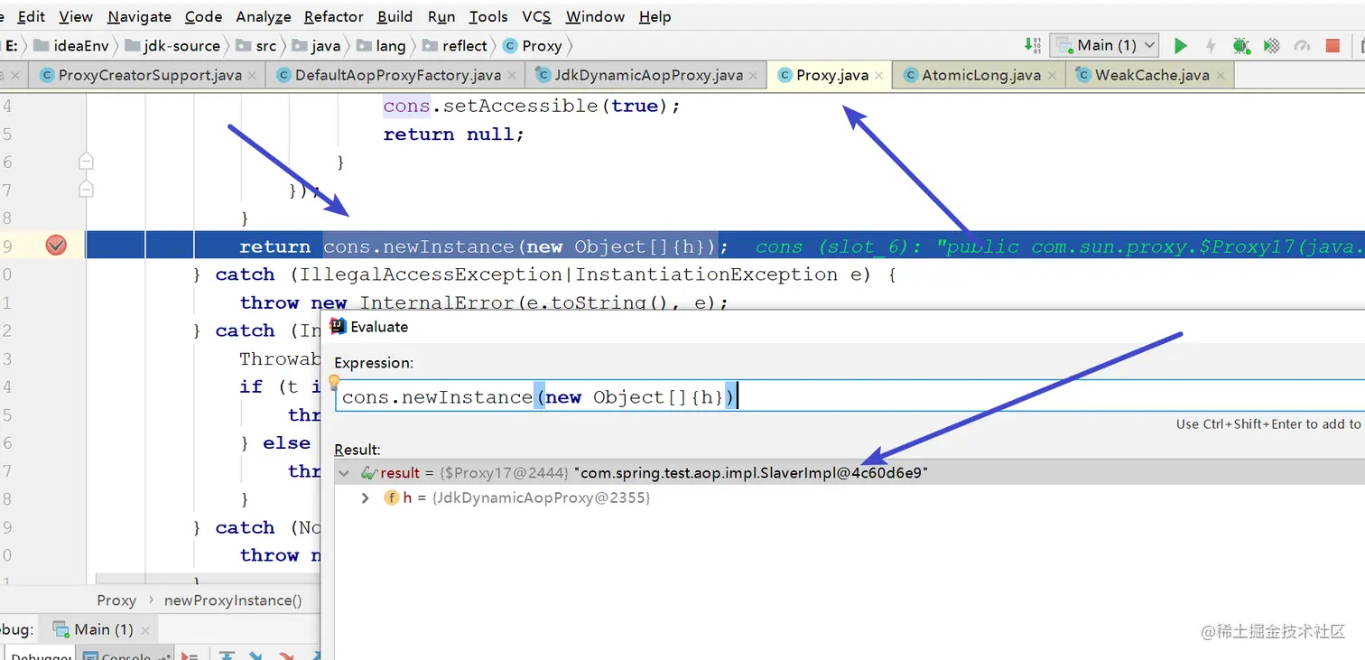Click Proxy in the editor breadcrumb
Viewport: 1365px width, 660px height.
(116, 600)
